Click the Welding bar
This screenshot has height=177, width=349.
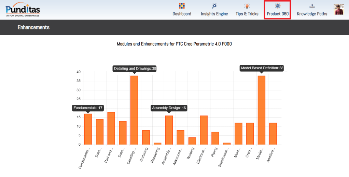[192, 141]
